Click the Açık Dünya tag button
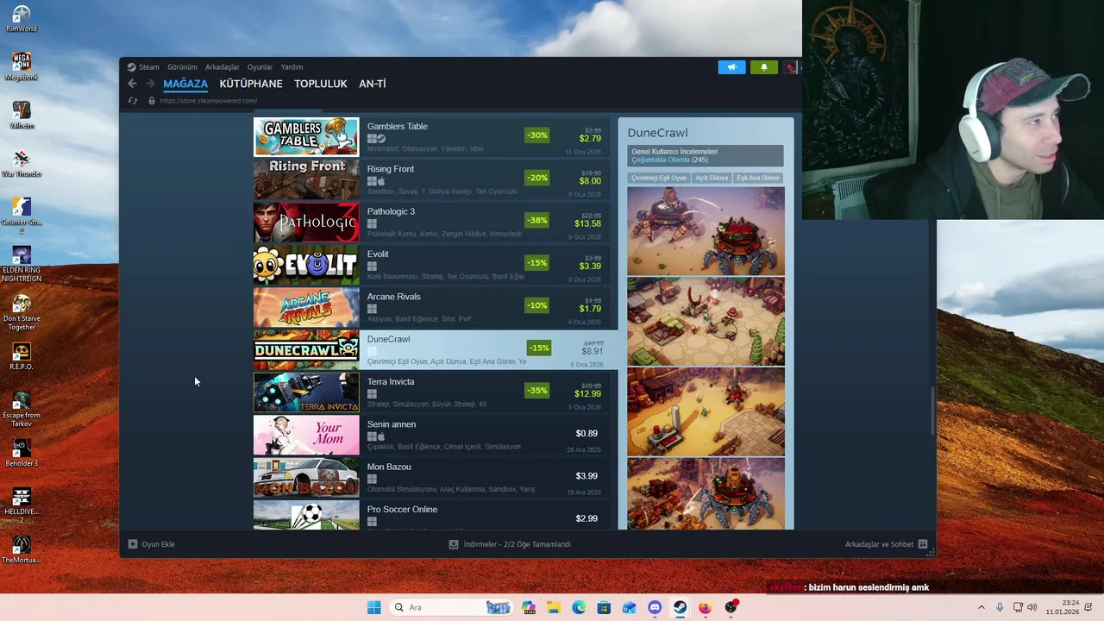This screenshot has height=621, width=1104. pos(712,178)
